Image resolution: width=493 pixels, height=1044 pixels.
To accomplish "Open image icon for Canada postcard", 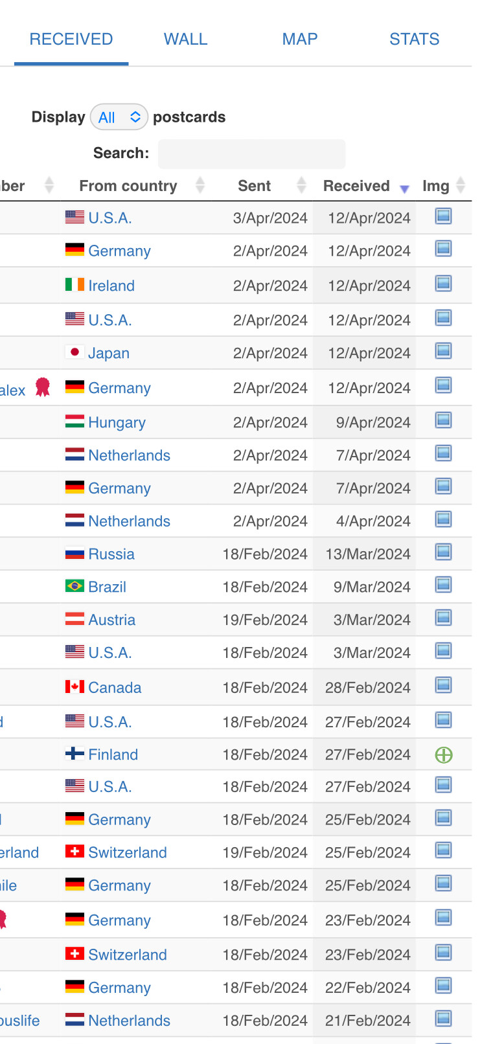I will tap(443, 685).
